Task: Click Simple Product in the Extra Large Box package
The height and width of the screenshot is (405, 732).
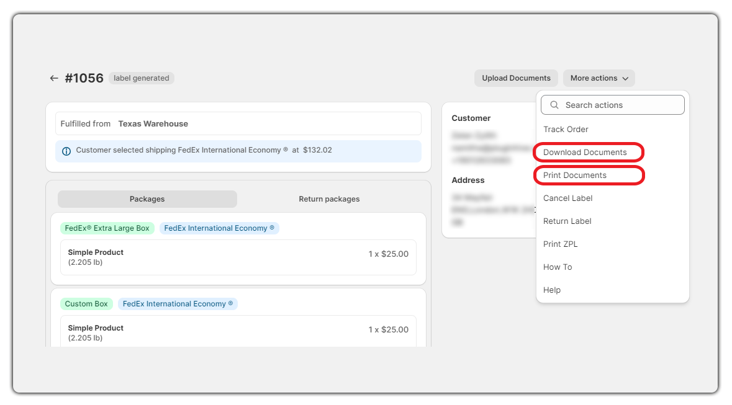Action: [x=96, y=252]
